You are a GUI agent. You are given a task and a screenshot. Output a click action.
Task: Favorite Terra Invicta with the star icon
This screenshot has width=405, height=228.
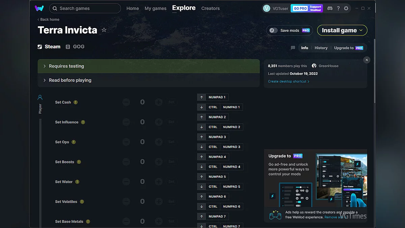click(104, 30)
